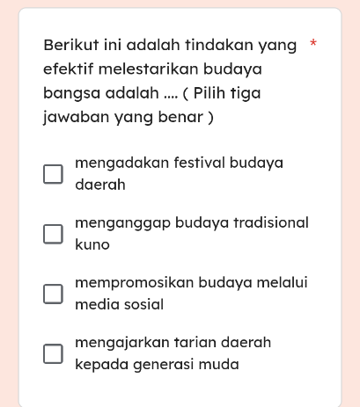Click the 'kepada generasi muda' text line
Viewport: 360px width, 407px height.
coord(157,365)
